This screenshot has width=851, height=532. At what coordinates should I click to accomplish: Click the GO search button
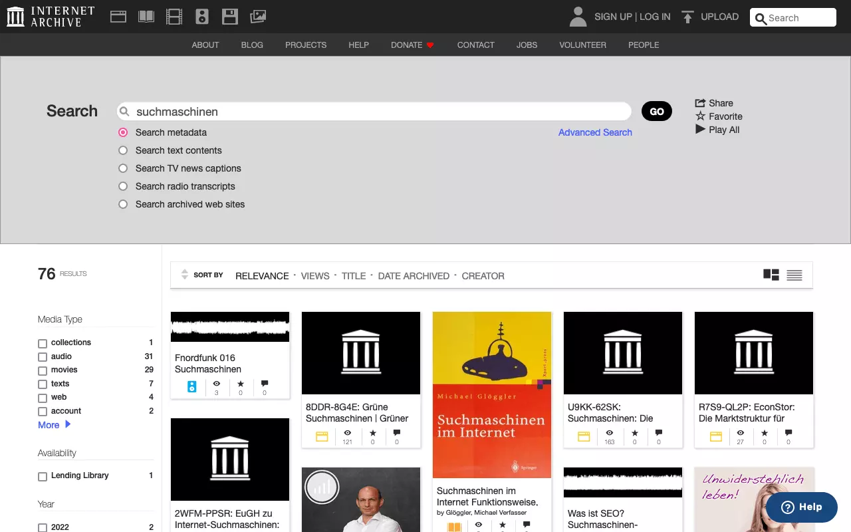coord(657,112)
